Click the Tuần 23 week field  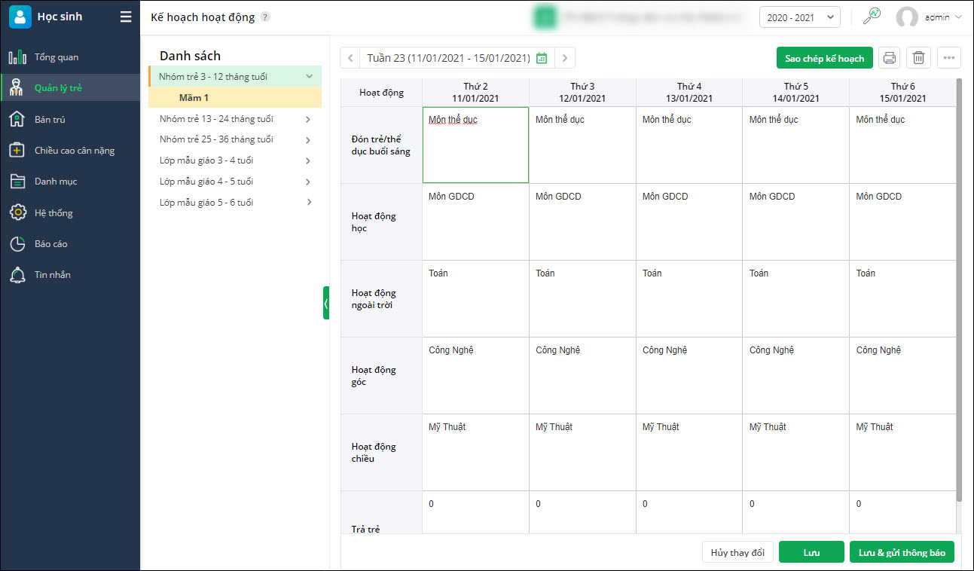pos(457,58)
